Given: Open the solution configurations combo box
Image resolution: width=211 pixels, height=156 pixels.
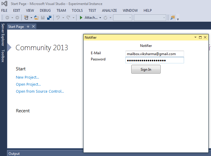Looking at the screenshot, I should pyautogui.click(x=122, y=18).
